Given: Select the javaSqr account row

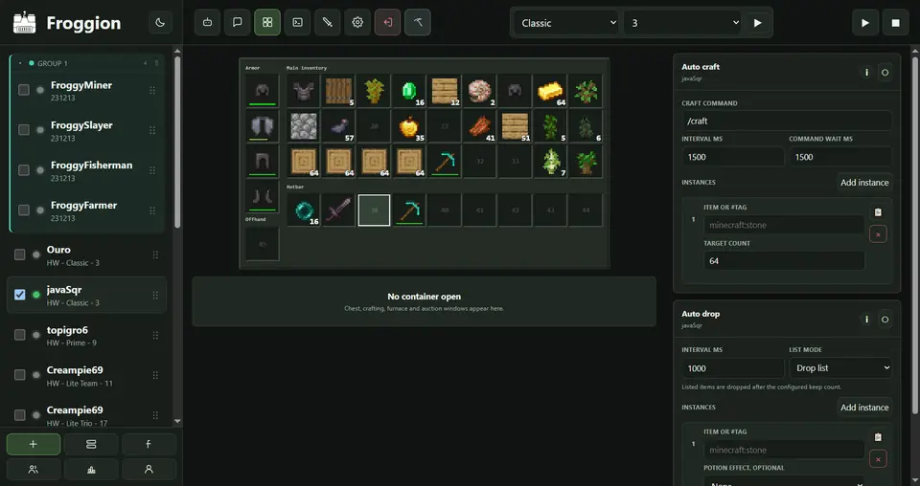Looking at the screenshot, I should coord(86,295).
